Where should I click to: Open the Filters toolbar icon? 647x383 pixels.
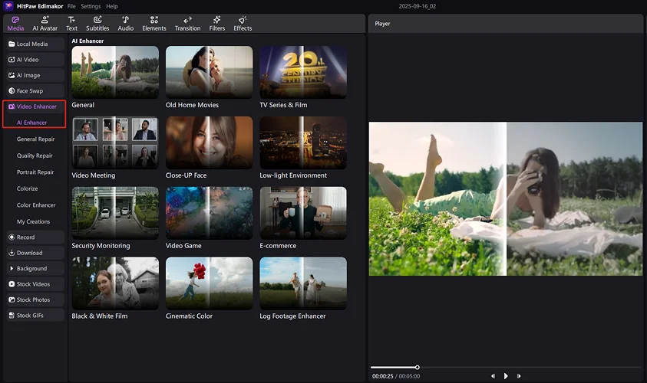(216, 23)
